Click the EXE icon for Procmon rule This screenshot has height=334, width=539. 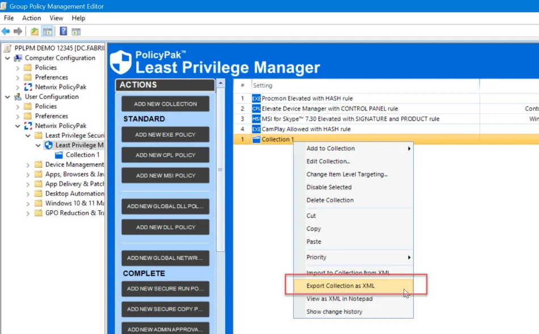[256, 99]
